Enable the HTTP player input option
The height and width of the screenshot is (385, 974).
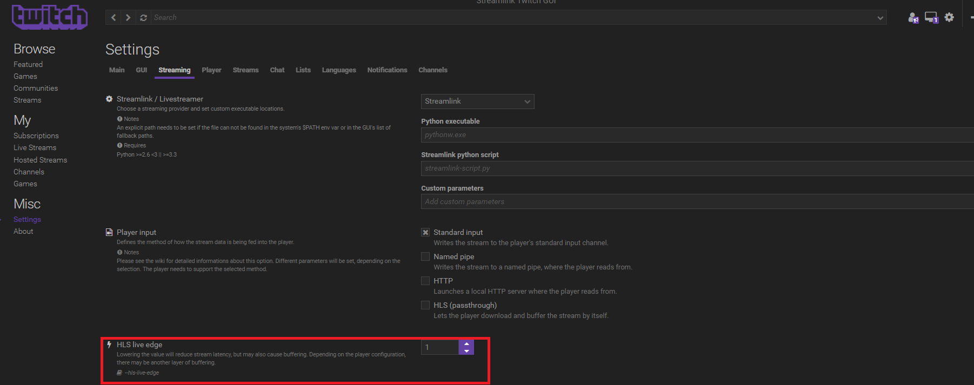pyautogui.click(x=425, y=281)
